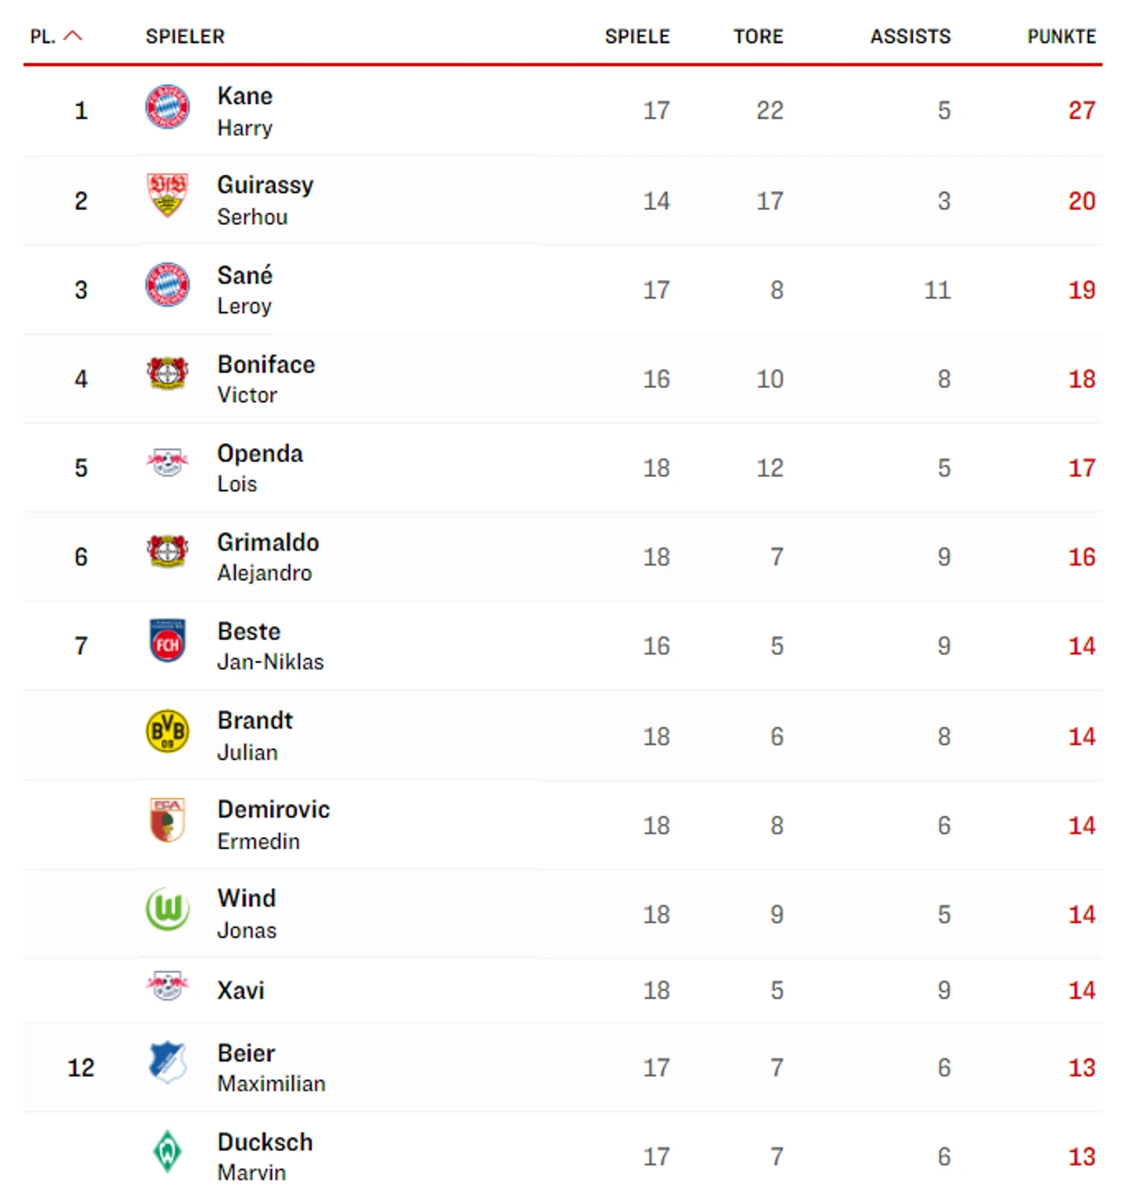This screenshot has height=1191, width=1140.
Task: Select the Grimaldo Alejandro row name
Action: 268,557
